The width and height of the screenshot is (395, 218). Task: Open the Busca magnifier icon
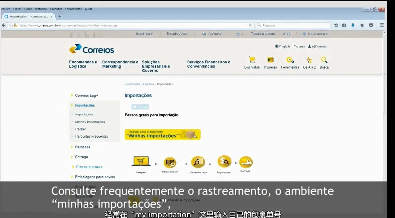(324, 60)
